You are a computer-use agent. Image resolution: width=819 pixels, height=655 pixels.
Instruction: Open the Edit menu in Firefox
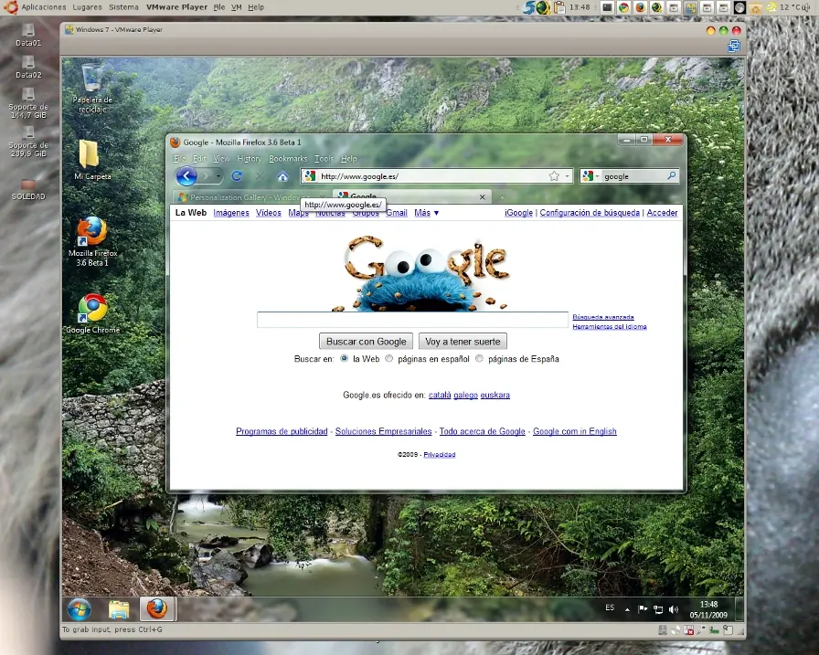click(199, 159)
